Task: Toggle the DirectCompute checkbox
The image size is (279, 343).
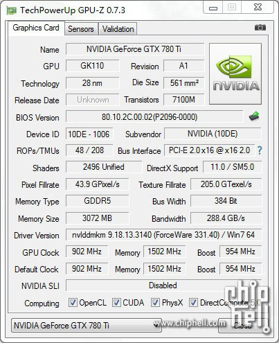Action: [x=193, y=302]
